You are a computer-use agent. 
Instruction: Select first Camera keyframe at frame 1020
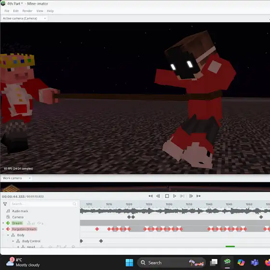[x=129, y=217]
